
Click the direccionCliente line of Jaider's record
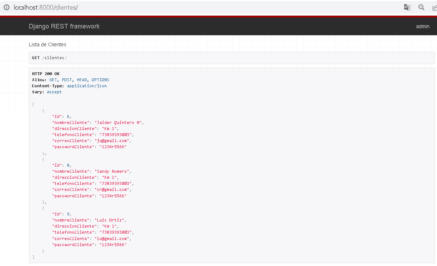coord(85,129)
